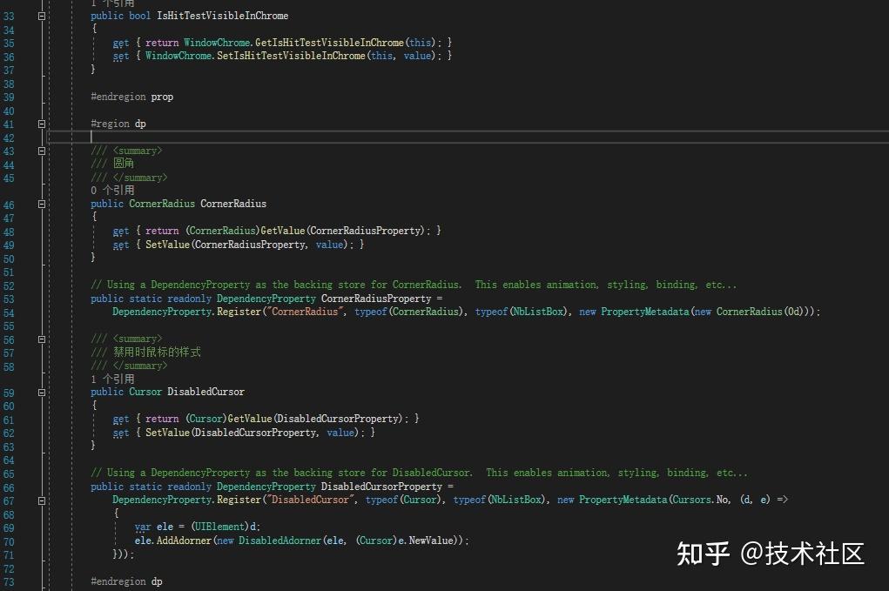Place cursor in the WindowChrome identifier
The image size is (889, 591).
click(215, 42)
